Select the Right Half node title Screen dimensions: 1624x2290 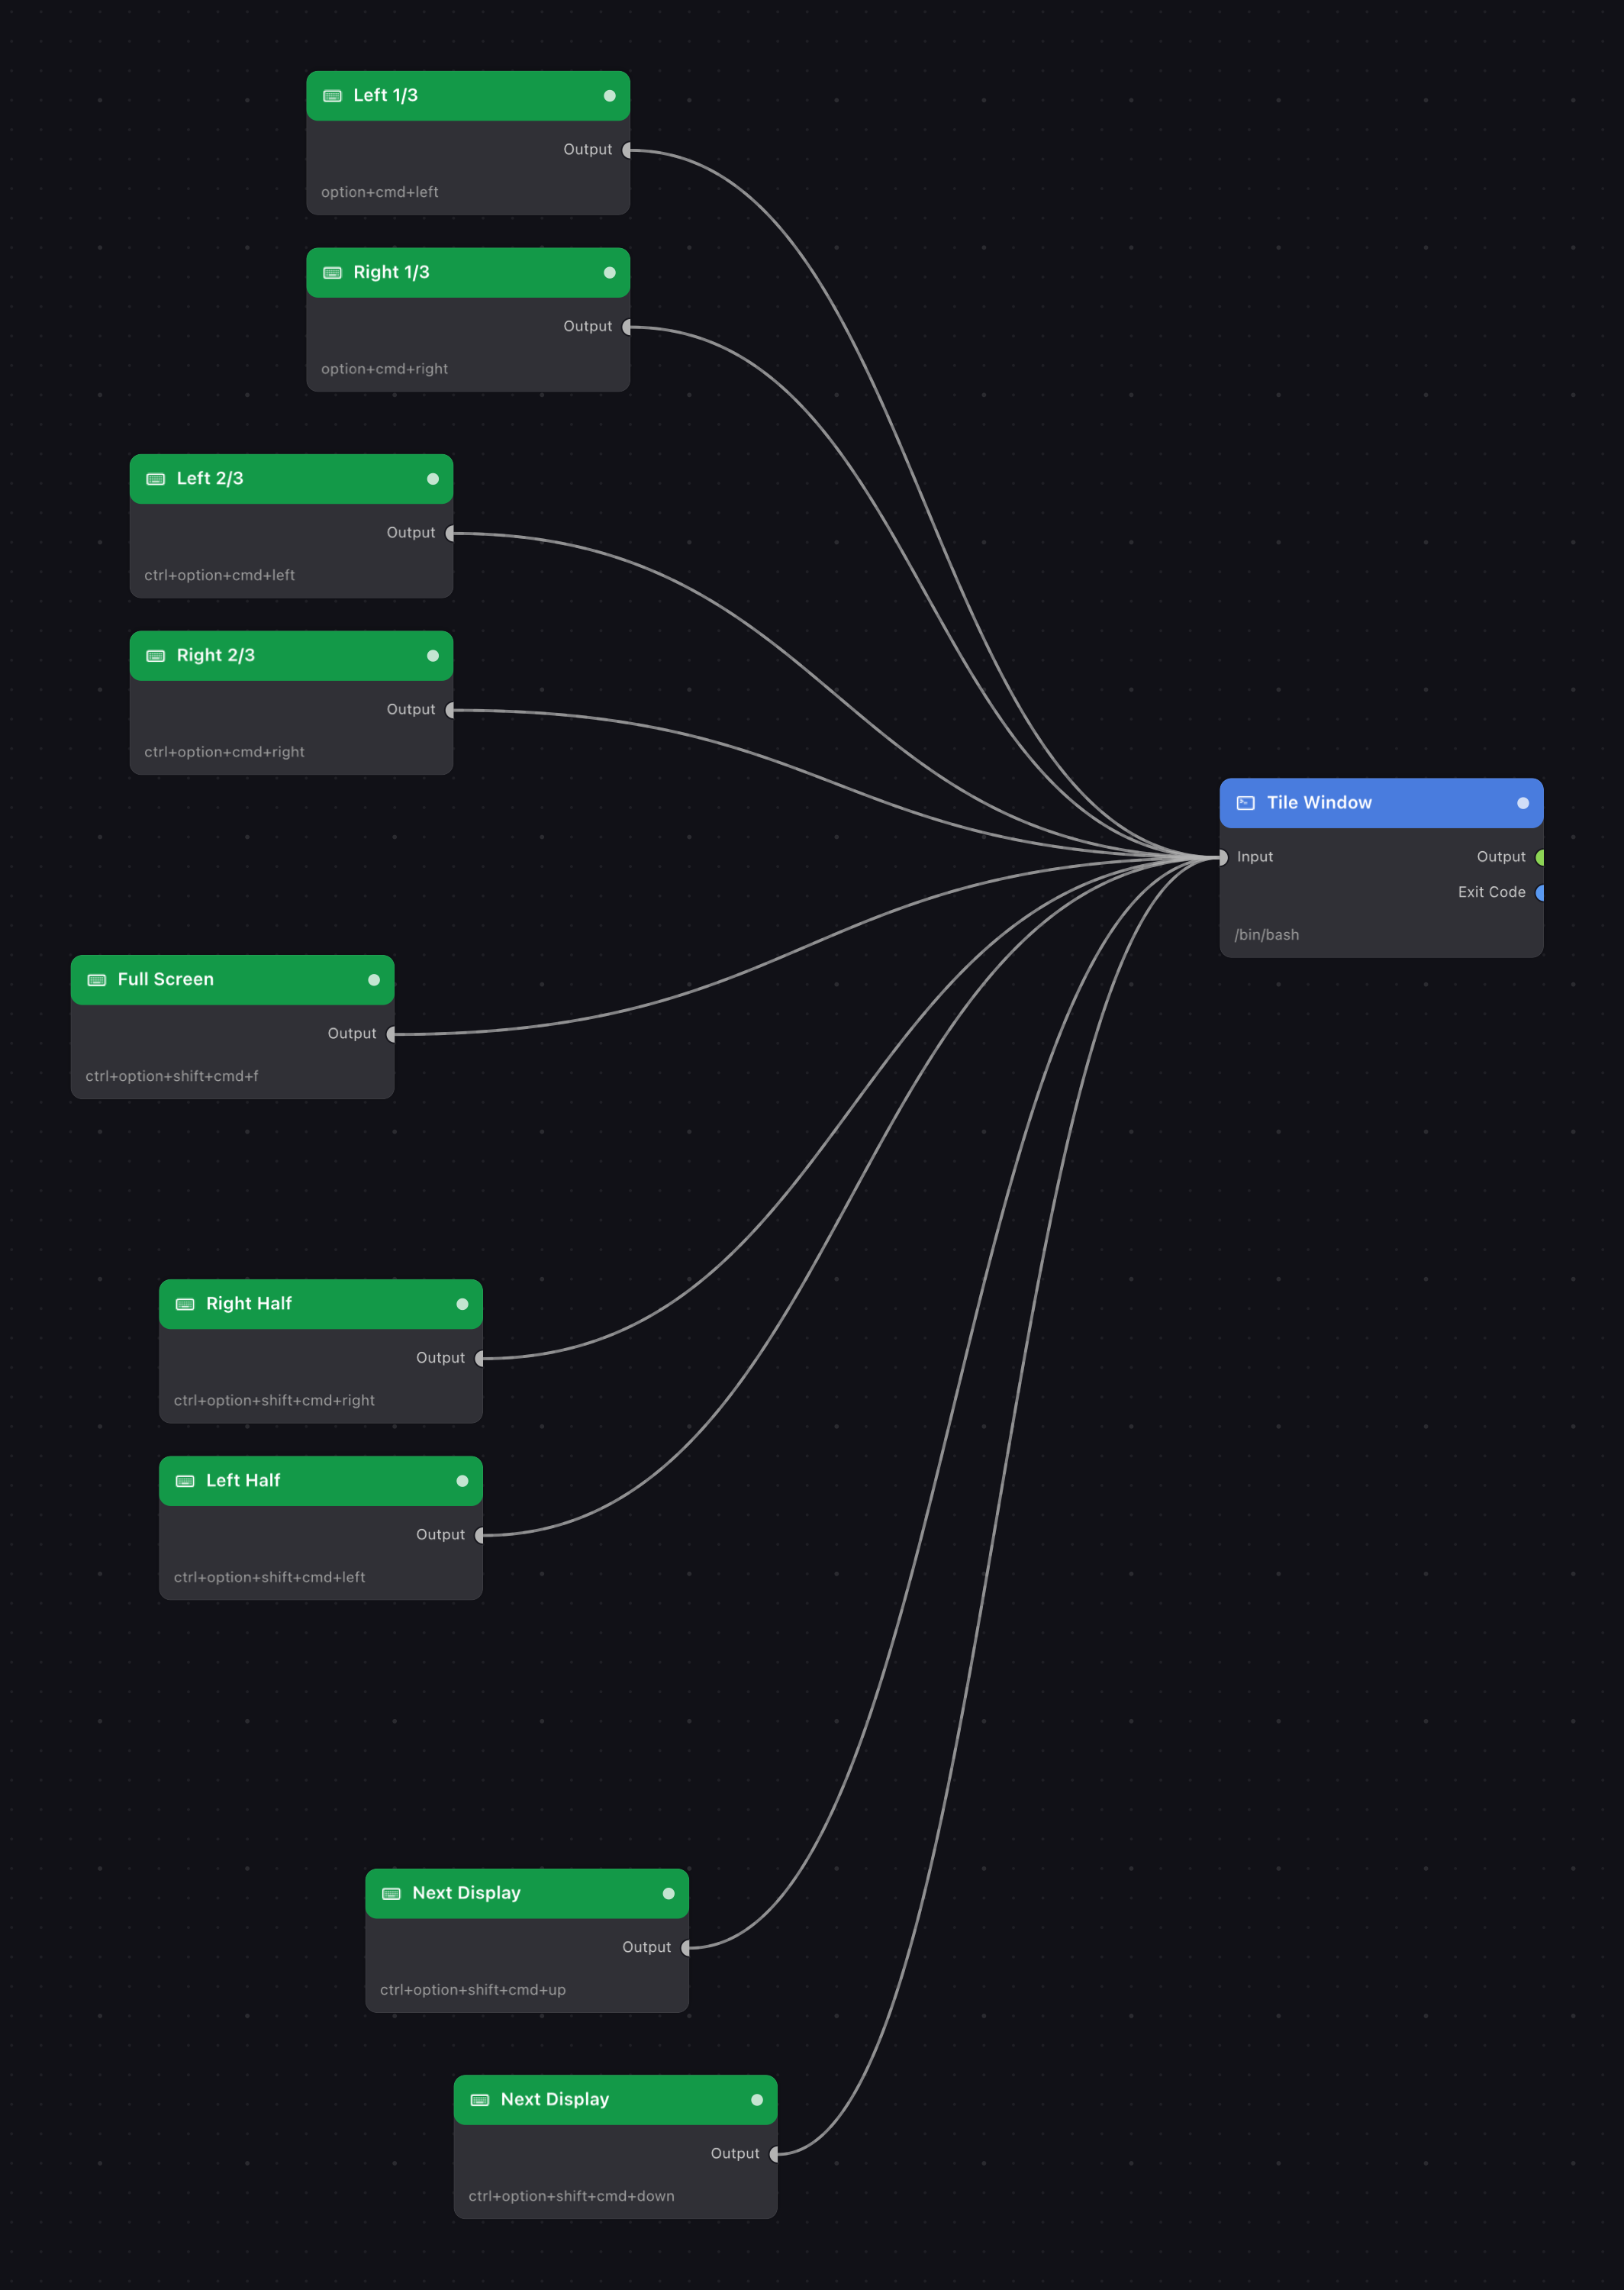249,1304
